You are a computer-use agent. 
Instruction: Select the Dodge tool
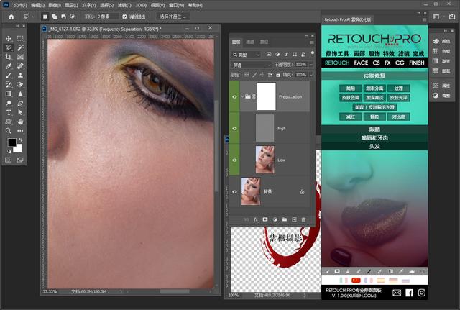click(9, 104)
